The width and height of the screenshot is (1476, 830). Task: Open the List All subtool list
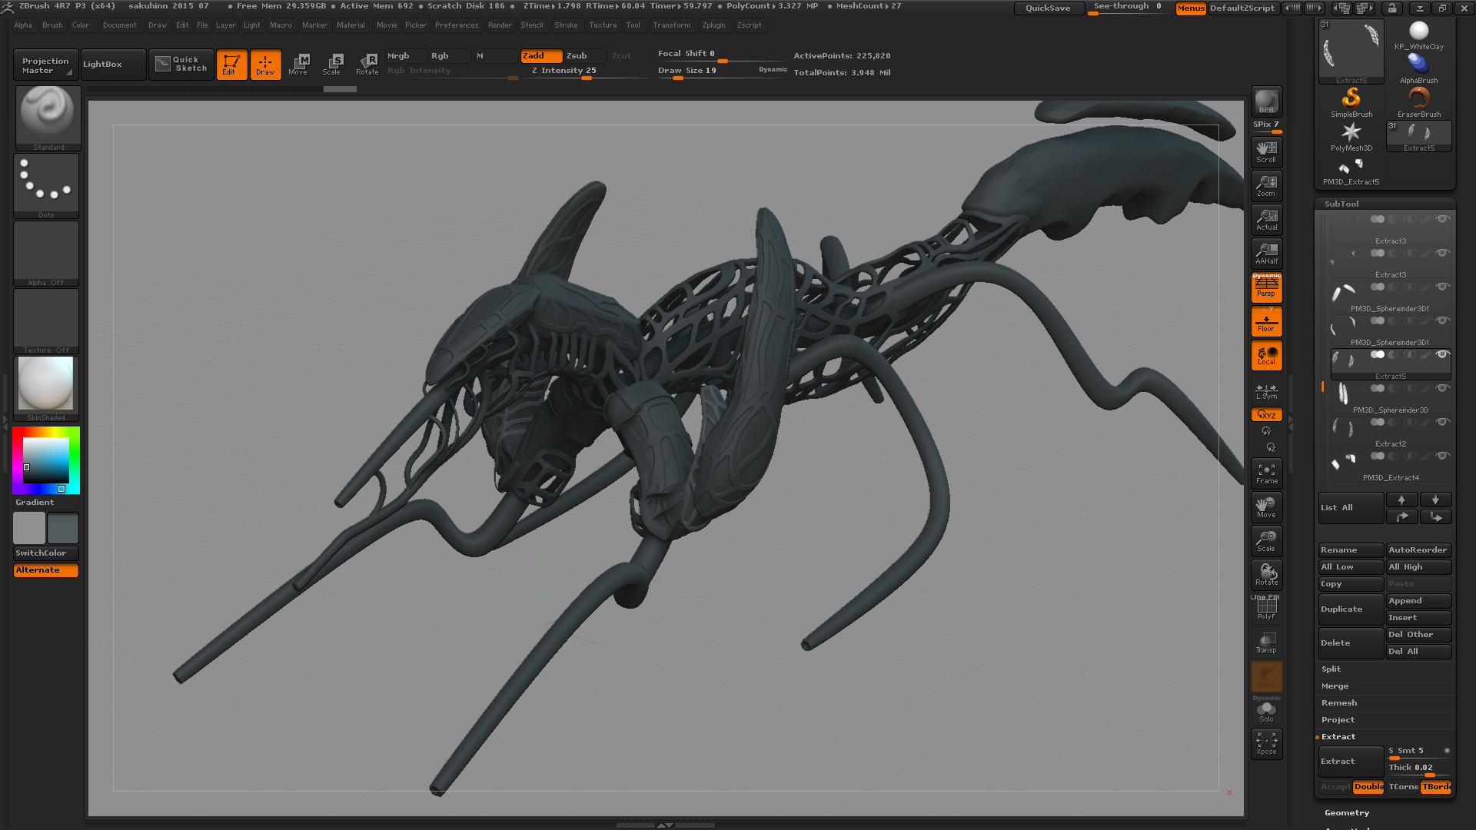coord(1351,507)
